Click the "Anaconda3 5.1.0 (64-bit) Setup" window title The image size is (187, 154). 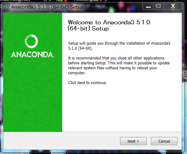[47, 7]
